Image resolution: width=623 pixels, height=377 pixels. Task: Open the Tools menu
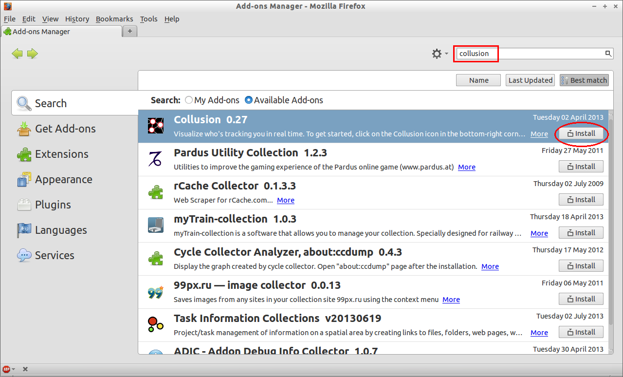pyautogui.click(x=148, y=19)
